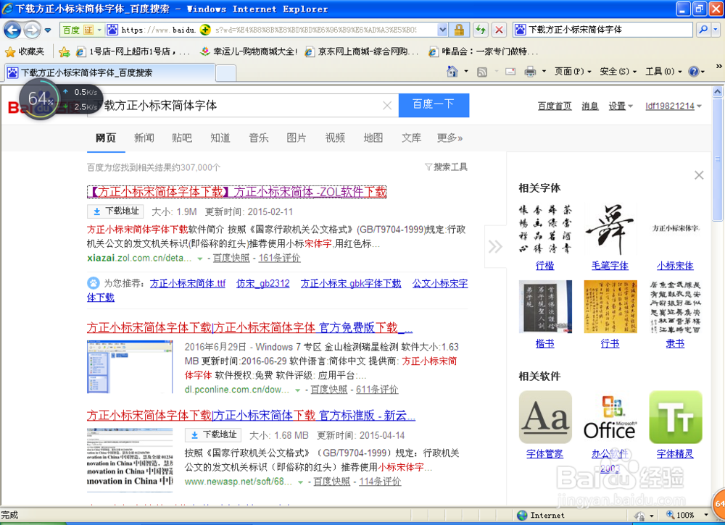Open the 收藏夹 favorites star button
725x525 pixels.
[x=25, y=51]
